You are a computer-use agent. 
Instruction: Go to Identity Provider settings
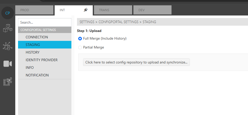[42, 60]
